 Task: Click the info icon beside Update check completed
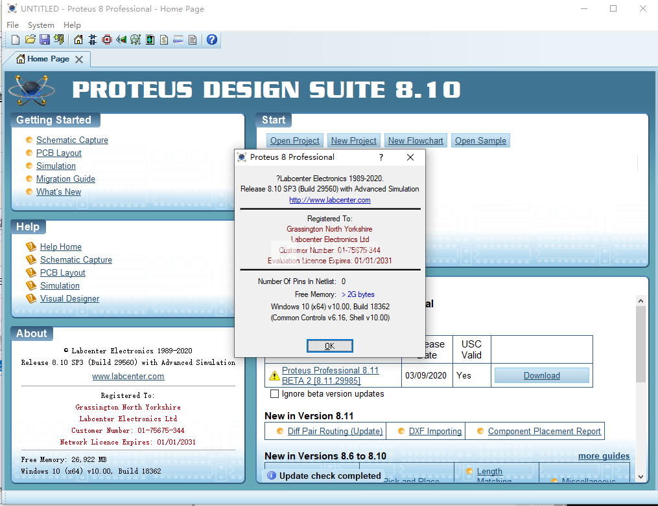pyautogui.click(x=272, y=476)
